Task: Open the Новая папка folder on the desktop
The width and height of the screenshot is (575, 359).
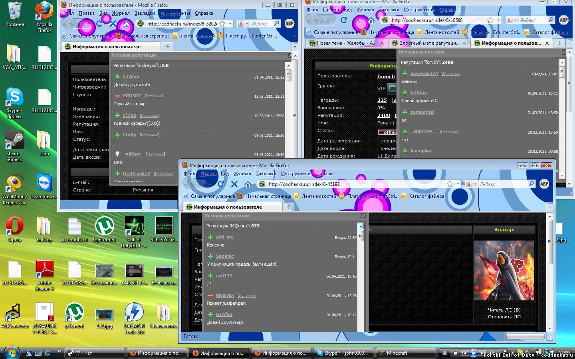Action: [x=164, y=315]
